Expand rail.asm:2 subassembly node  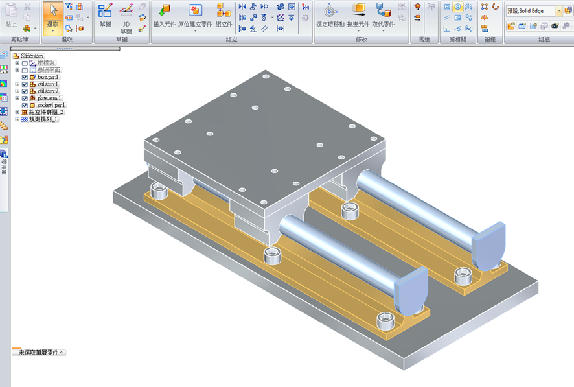[17, 91]
